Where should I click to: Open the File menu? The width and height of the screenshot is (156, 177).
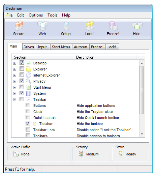click(x=9, y=15)
